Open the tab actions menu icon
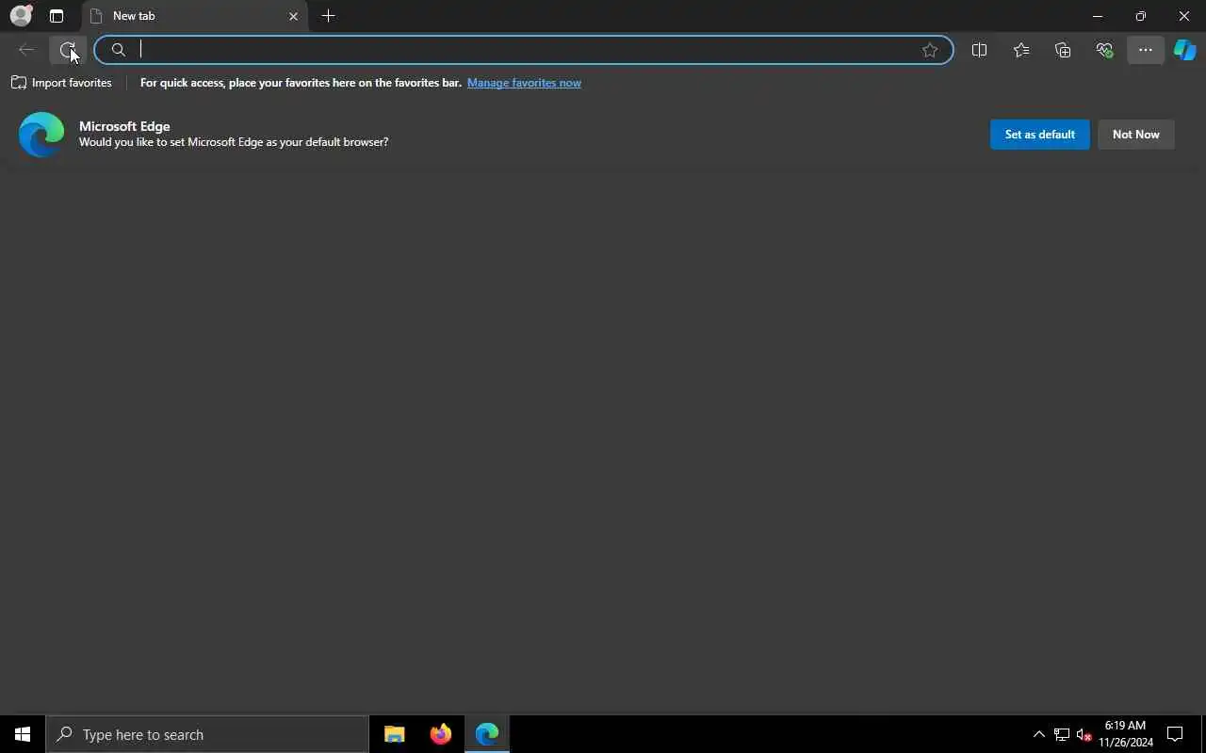1206x753 pixels. [57, 16]
